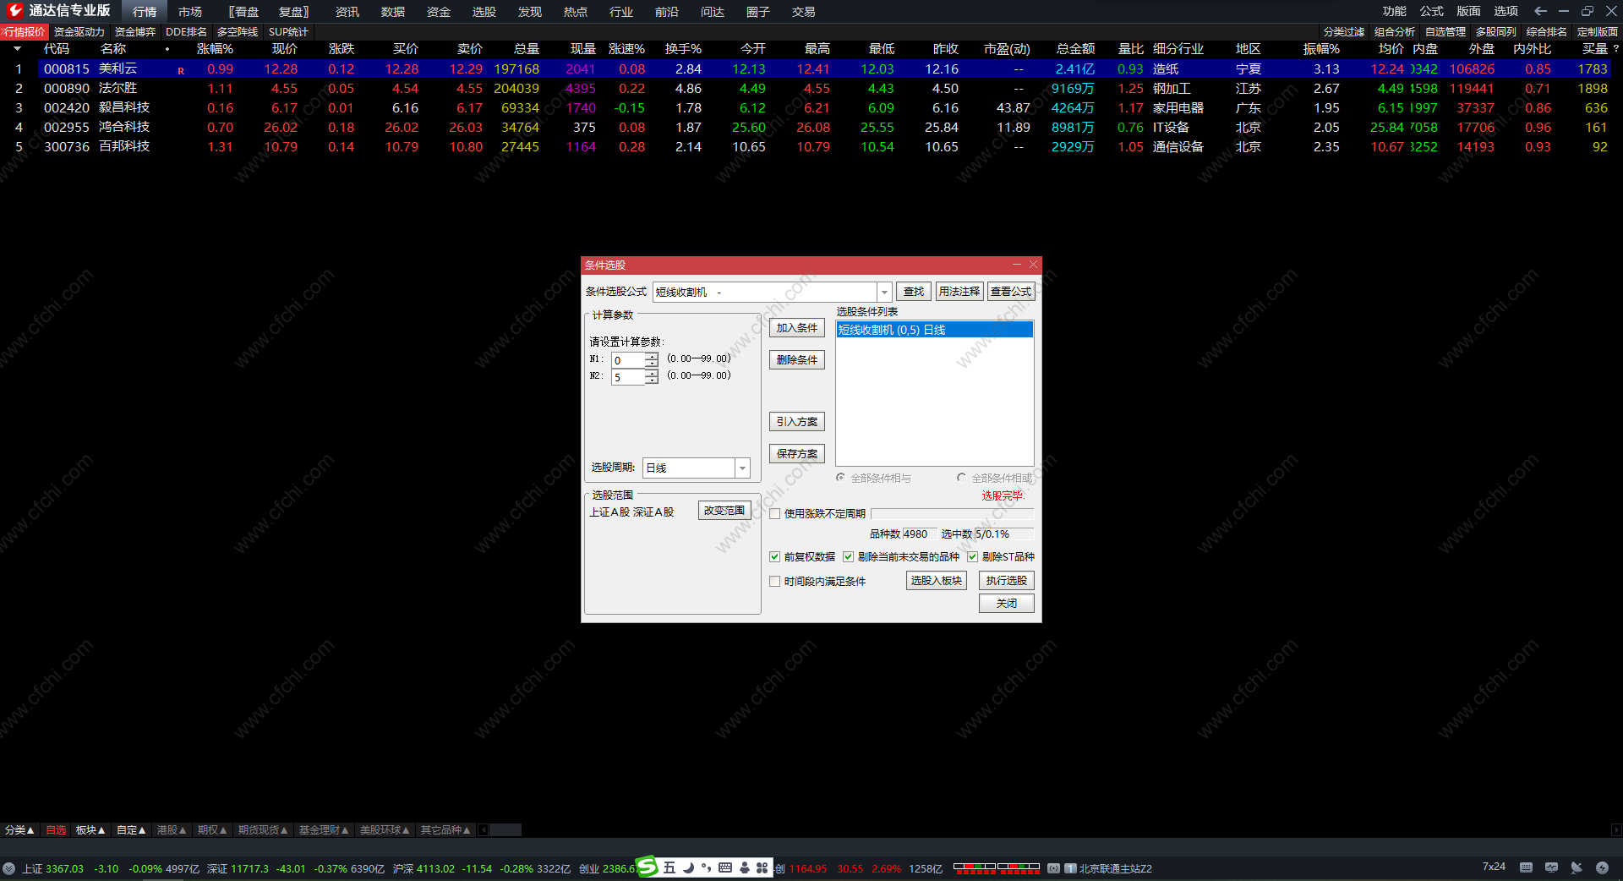Image resolution: width=1623 pixels, height=881 pixels.
Task: Click the red/green market breadth bar indicator
Action: (997, 867)
